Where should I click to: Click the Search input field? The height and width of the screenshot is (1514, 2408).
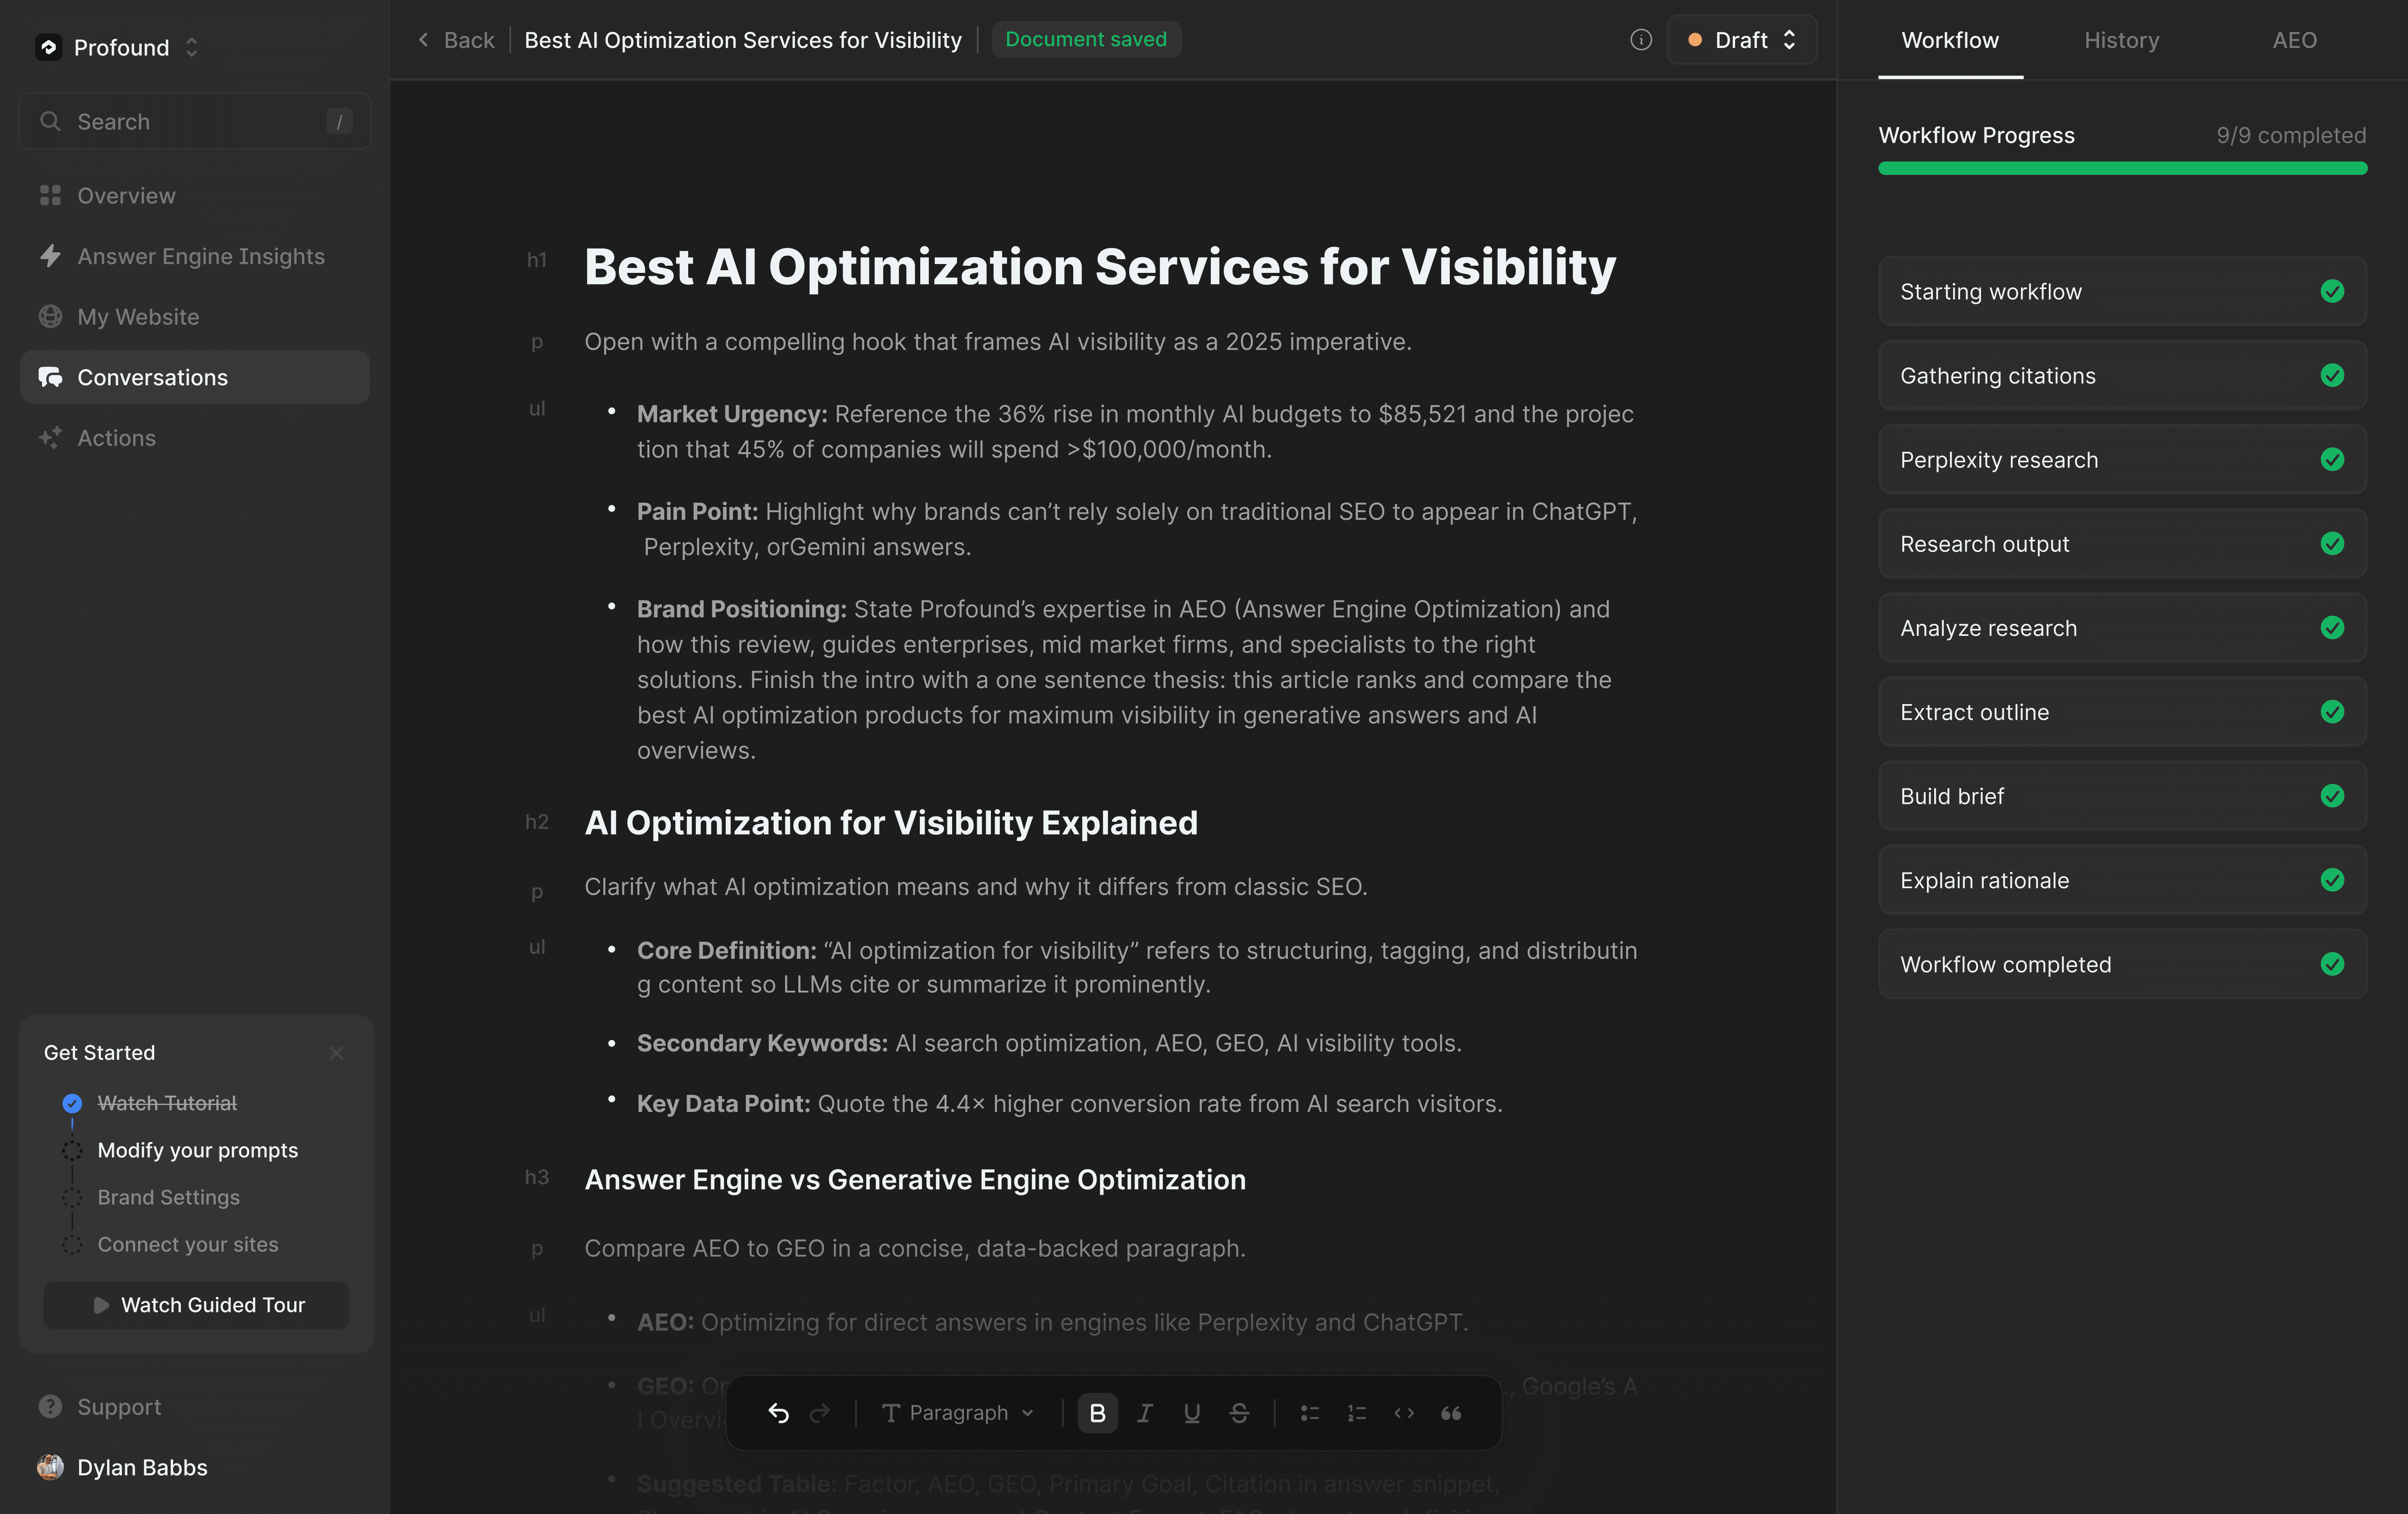pos(195,121)
